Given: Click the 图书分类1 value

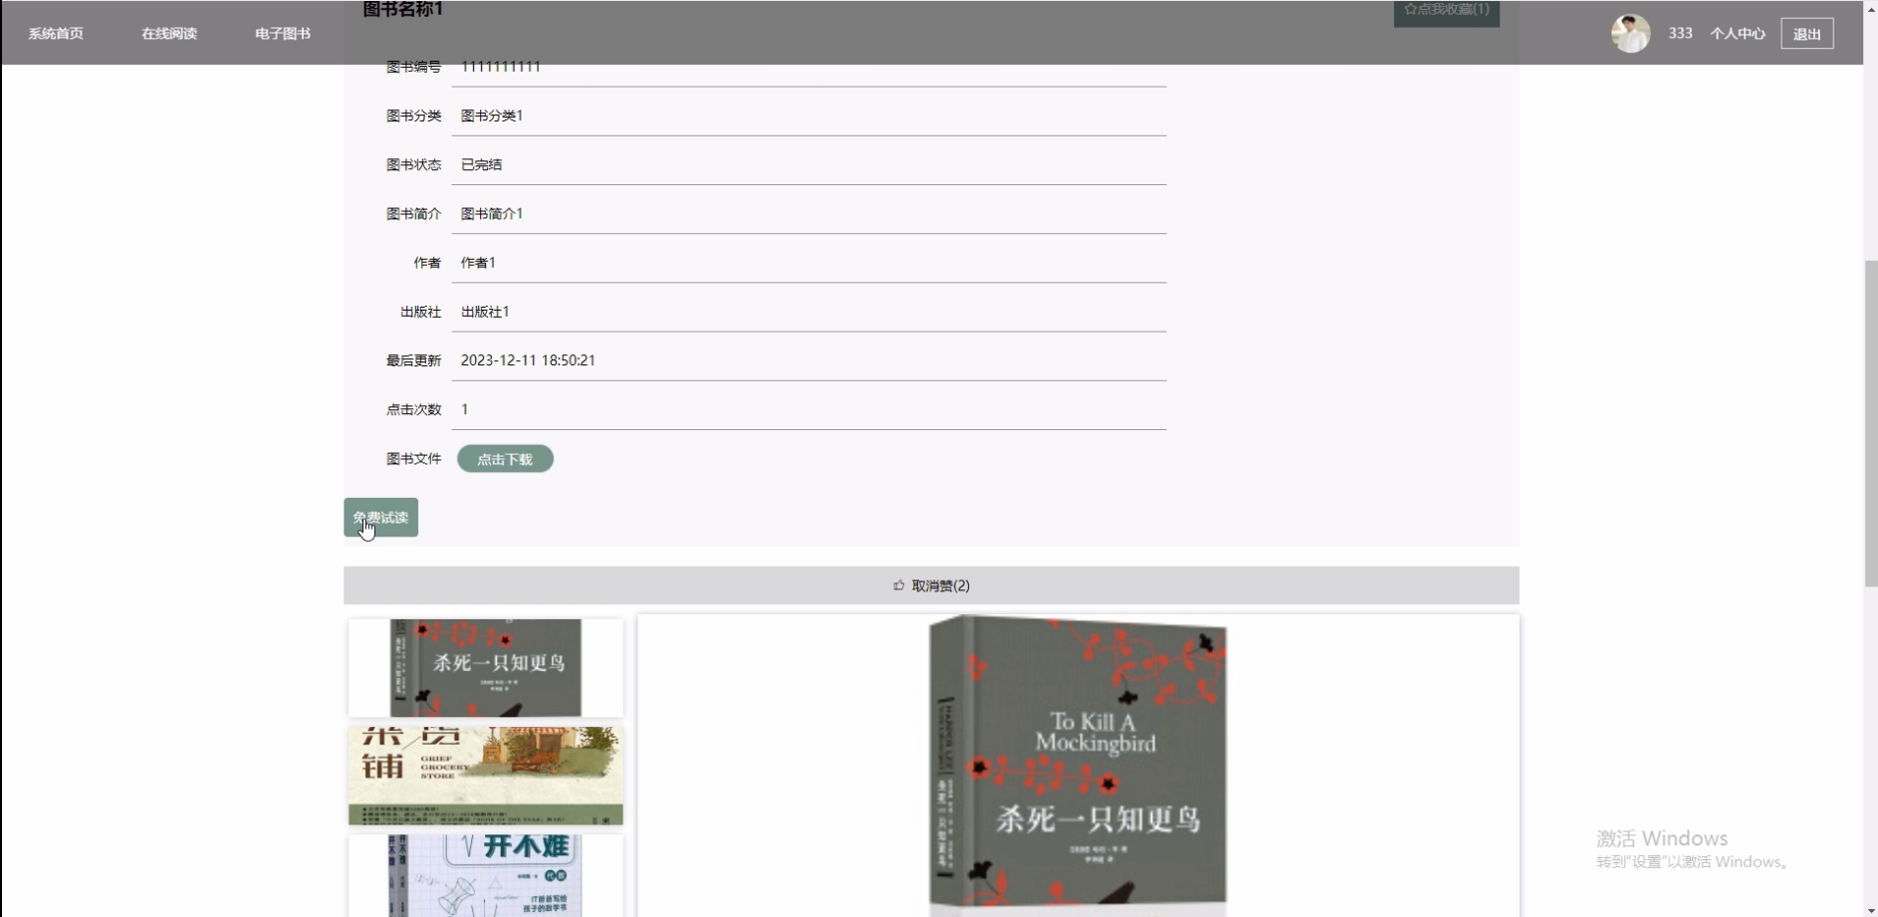Looking at the screenshot, I should pos(492,115).
